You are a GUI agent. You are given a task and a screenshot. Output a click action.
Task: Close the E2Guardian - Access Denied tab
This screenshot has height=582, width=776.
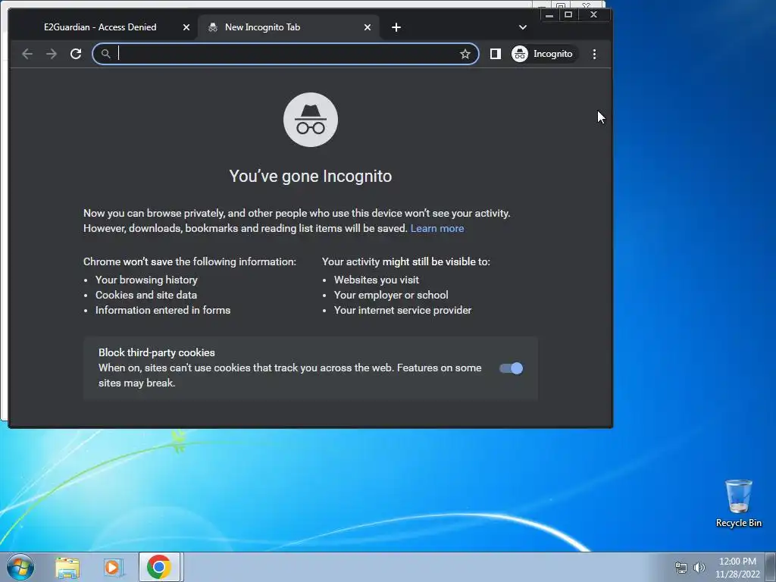[186, 27]
